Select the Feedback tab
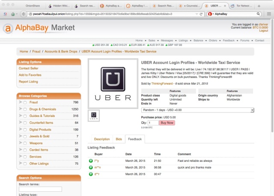The image size is (274, 196). (x=135, y=139)
